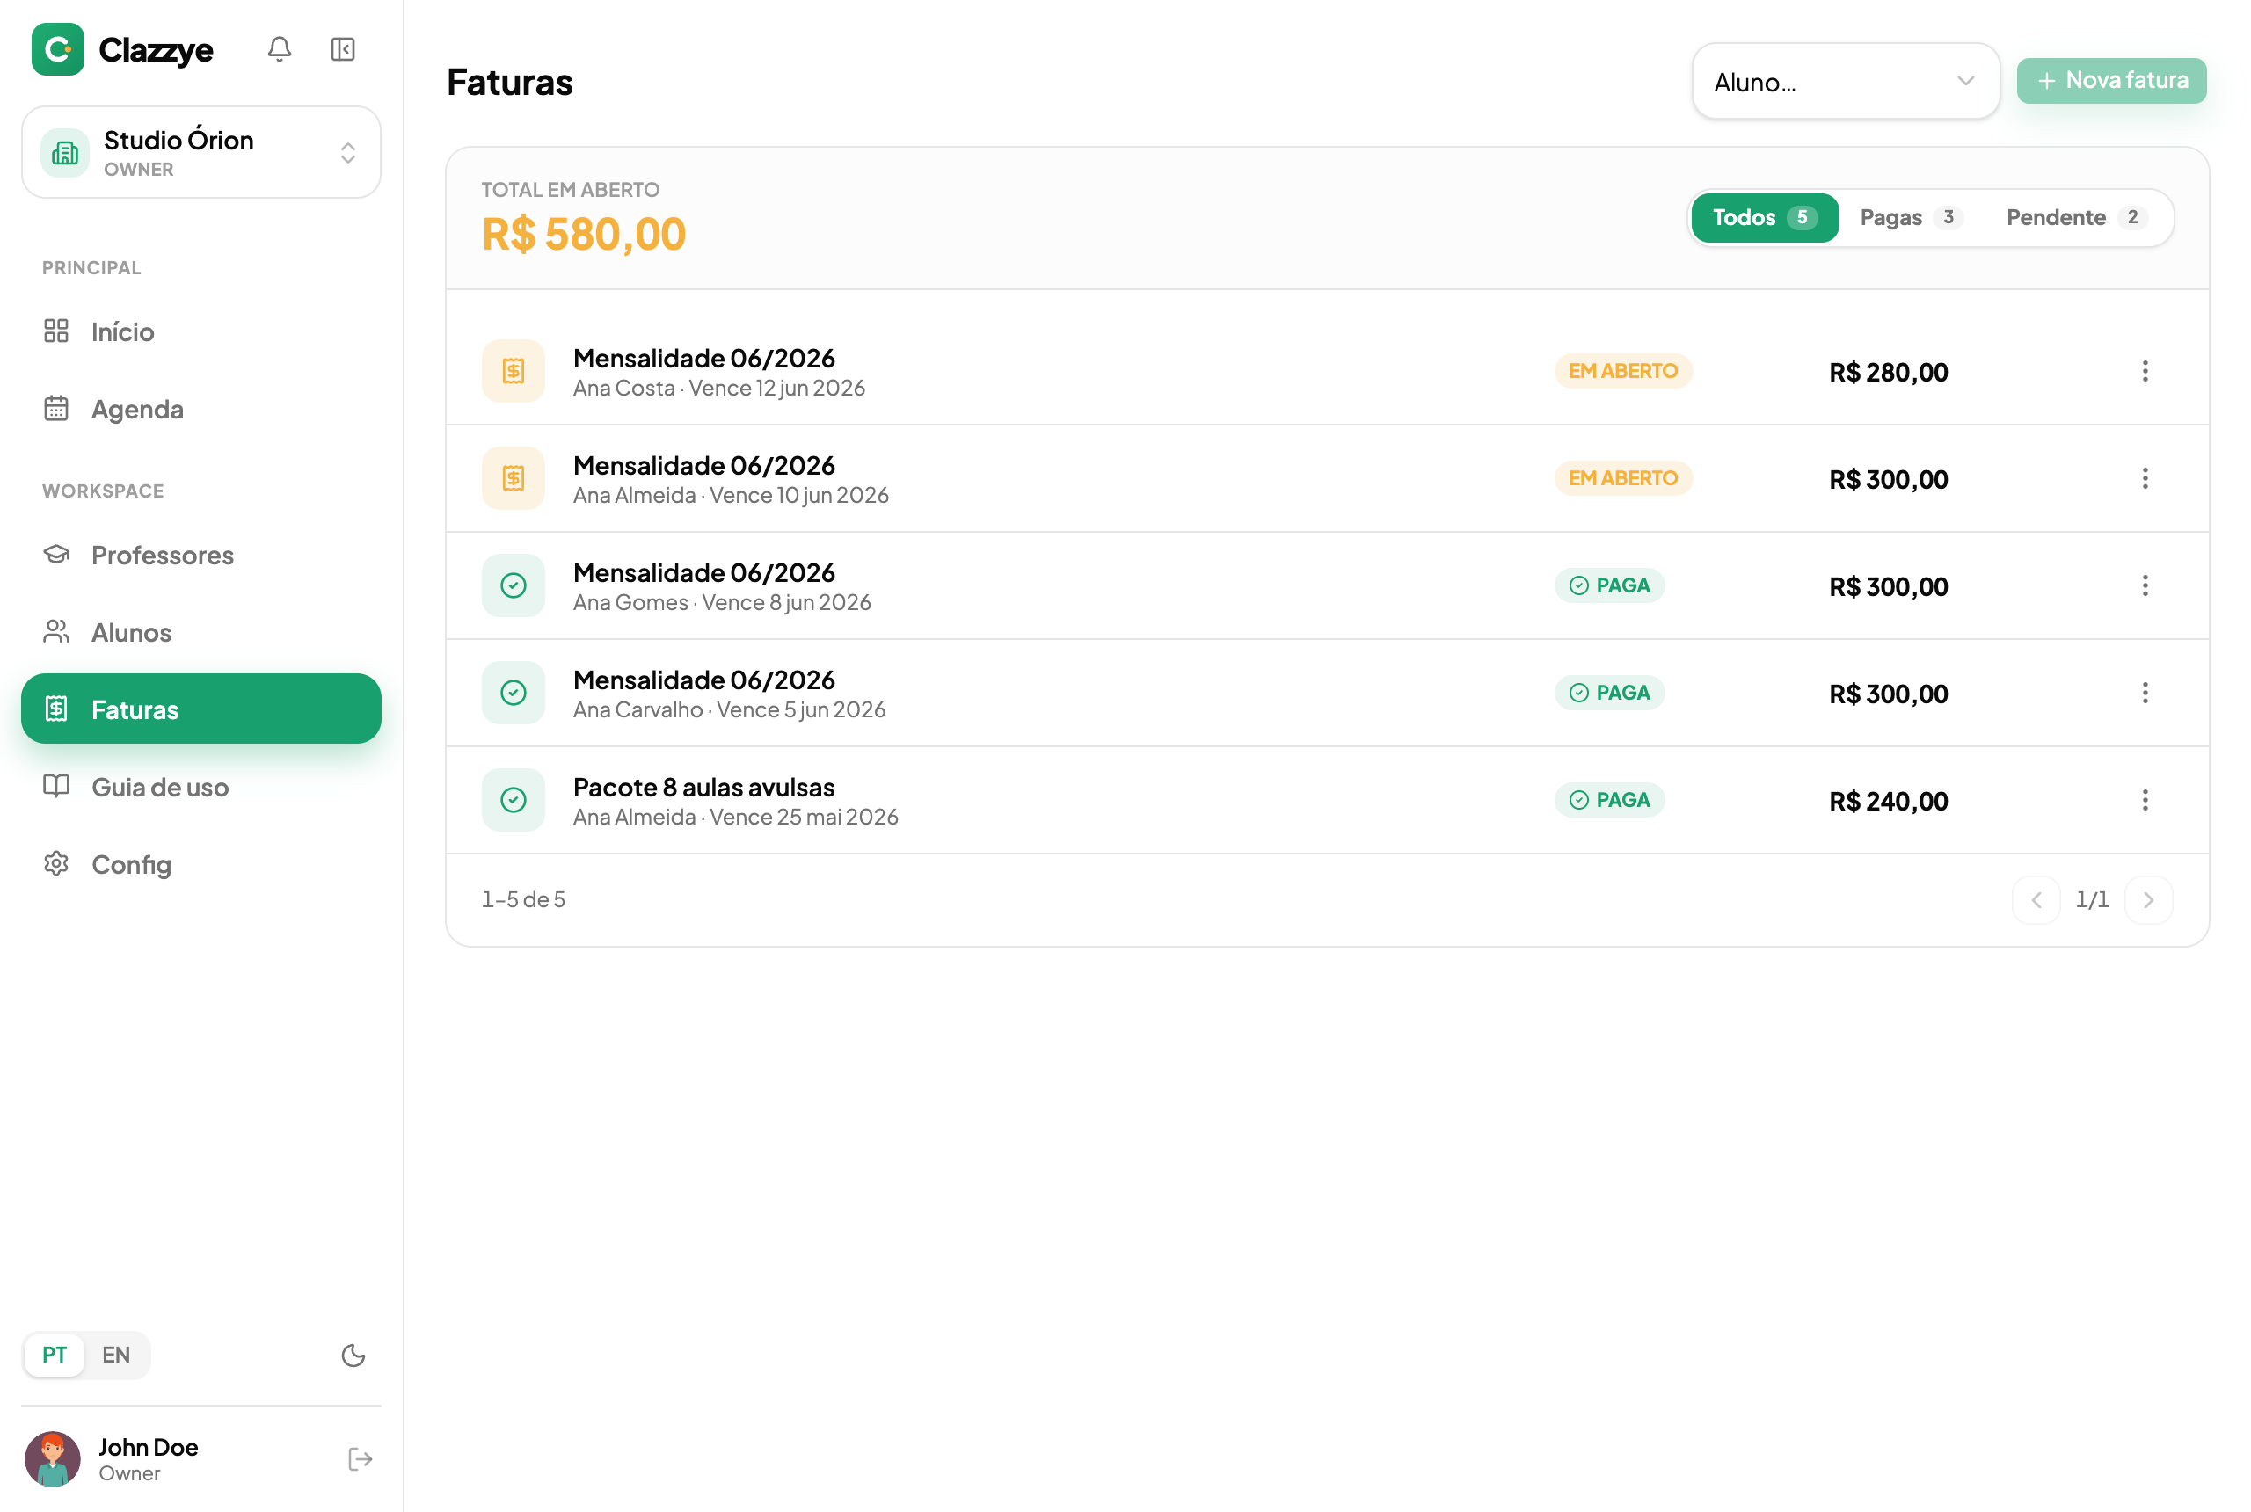
Task: Open more options for Pacote 8 aulas avulsas
Action: click(2145, 799)
